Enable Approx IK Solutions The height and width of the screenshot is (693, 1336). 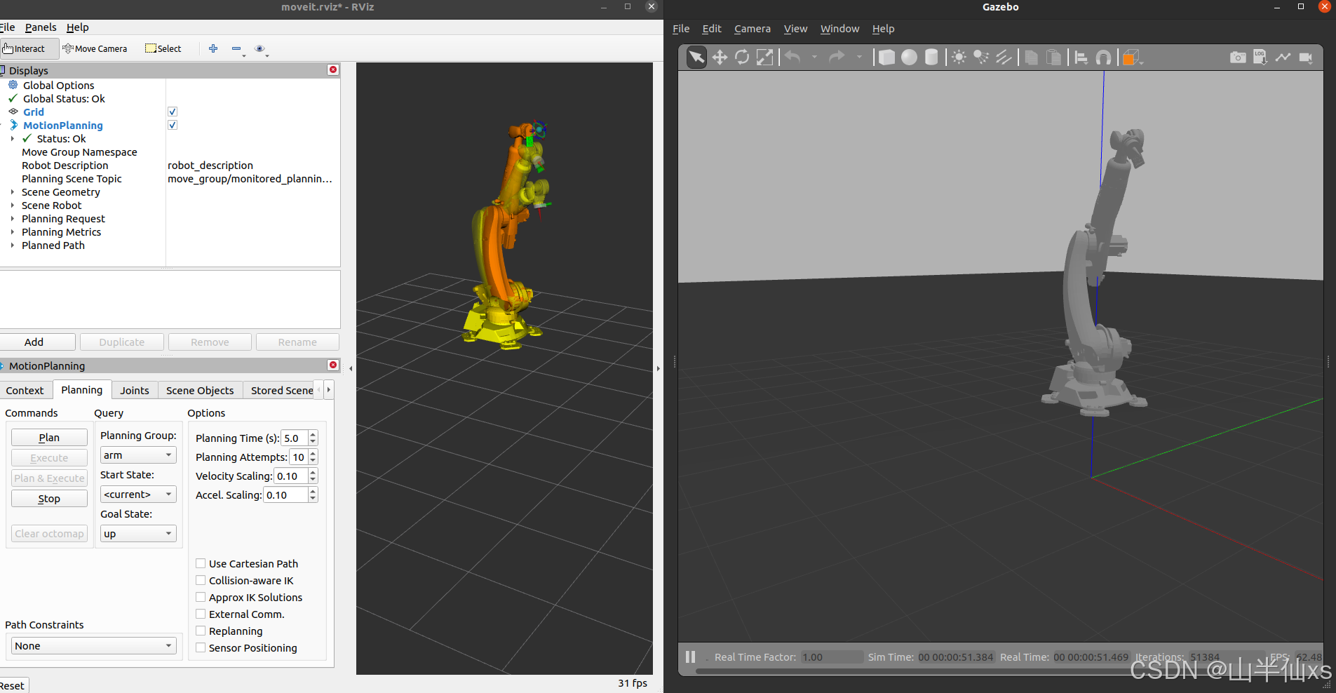pos(201,597)
